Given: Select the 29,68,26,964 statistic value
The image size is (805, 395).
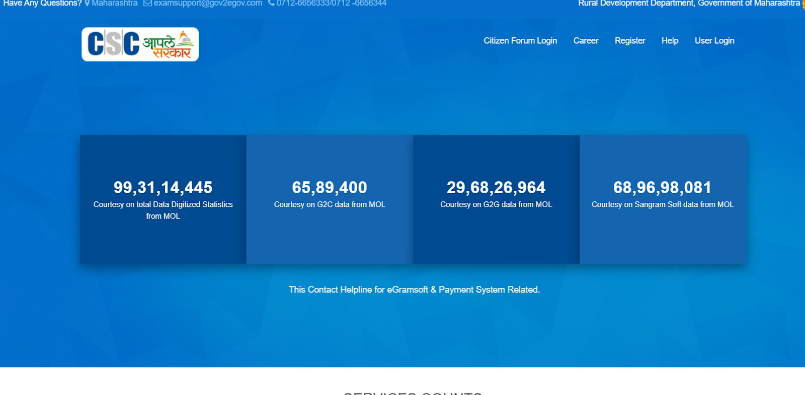Looking at the screenshot, I should coord(496,188).
